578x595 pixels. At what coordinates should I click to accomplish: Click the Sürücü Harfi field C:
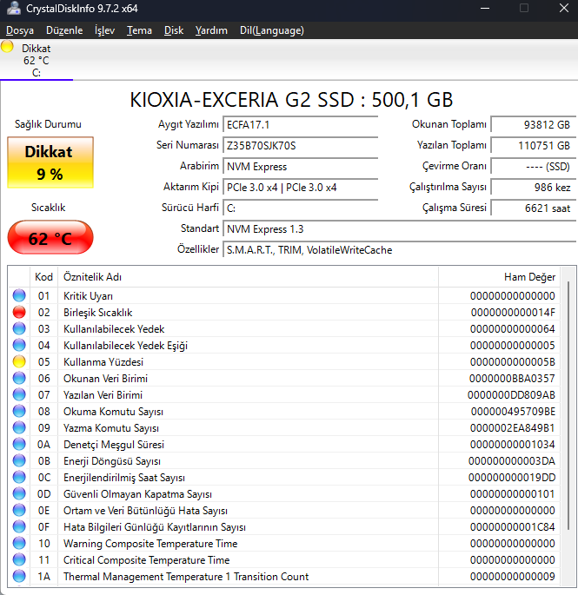coord(301,208)
